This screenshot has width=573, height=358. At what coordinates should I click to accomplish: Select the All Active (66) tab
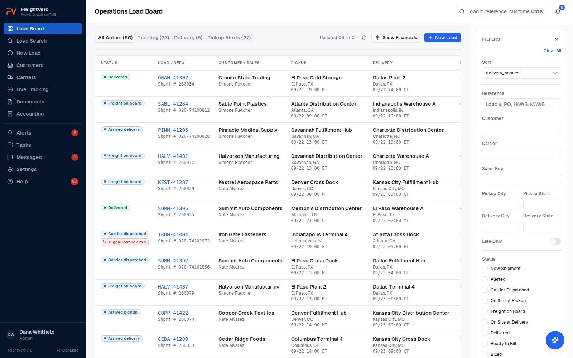115,38
